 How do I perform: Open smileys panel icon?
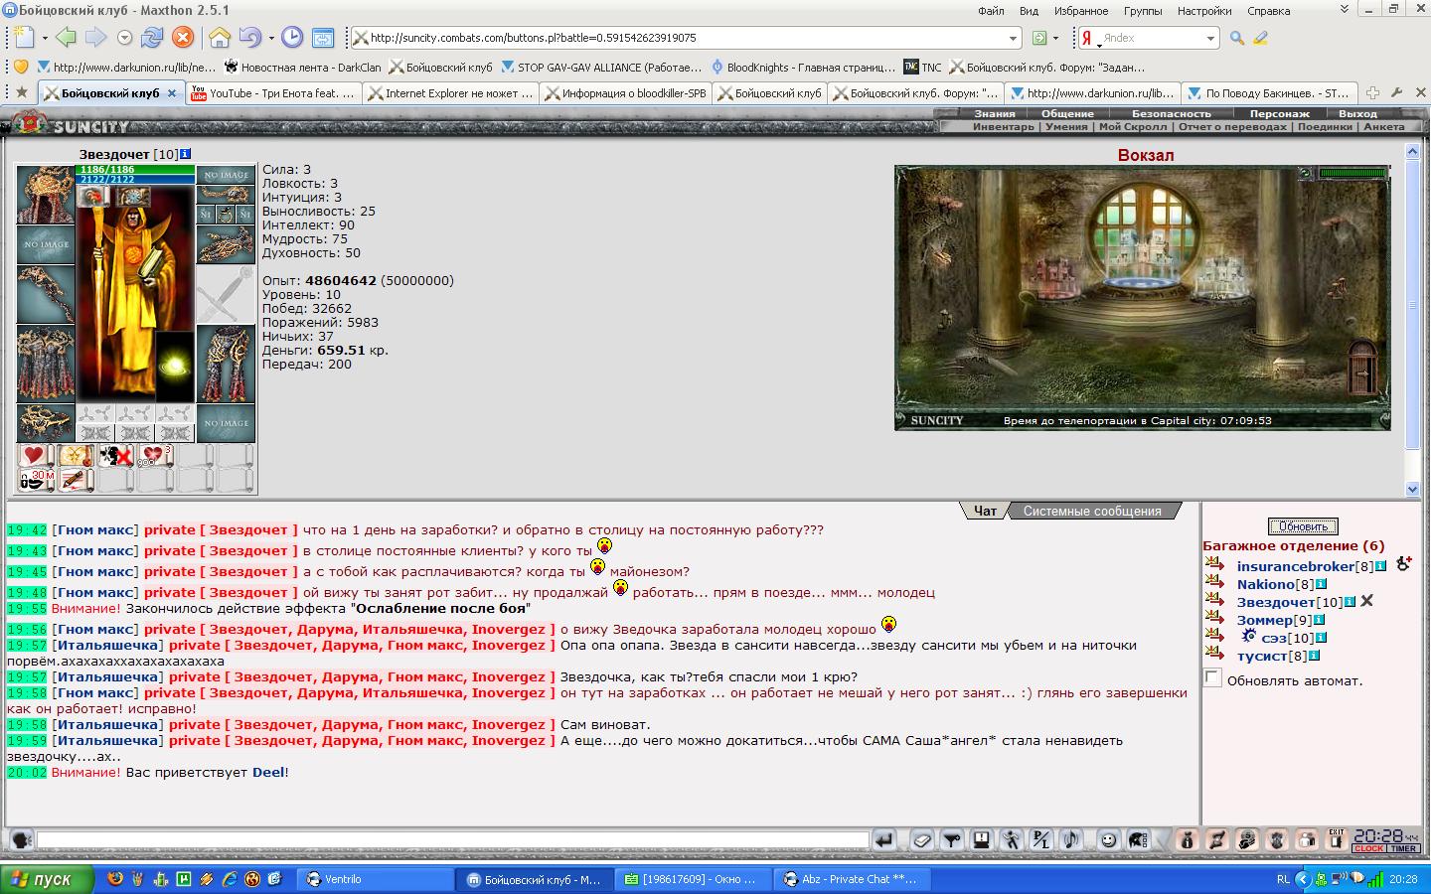1108,840
